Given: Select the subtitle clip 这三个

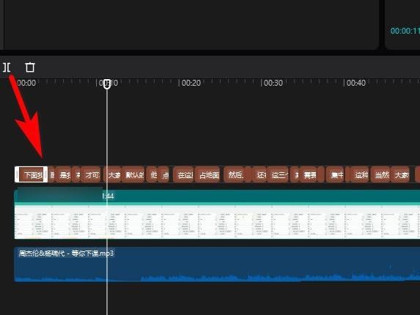Looking at the screenshot, I should click(279, 175).
